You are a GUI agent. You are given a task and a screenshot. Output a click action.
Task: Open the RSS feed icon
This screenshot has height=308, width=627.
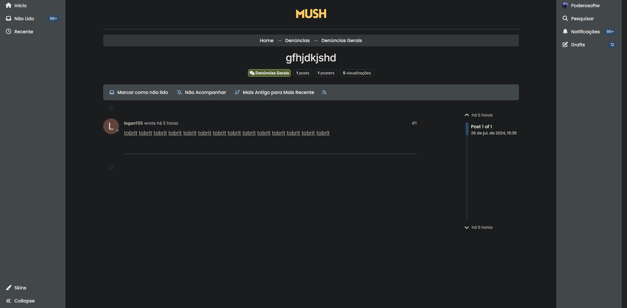[x=324, y=92]
